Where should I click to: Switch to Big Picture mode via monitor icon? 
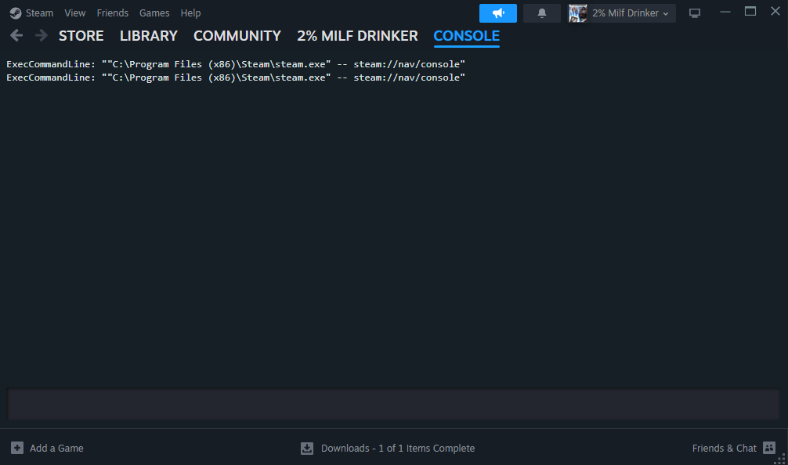tap(695, 13)
